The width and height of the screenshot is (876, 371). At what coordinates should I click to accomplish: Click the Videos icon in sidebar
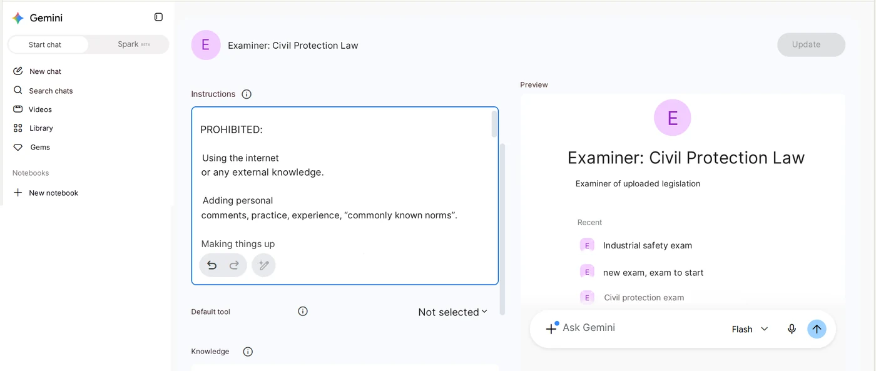tap(18, 109)
